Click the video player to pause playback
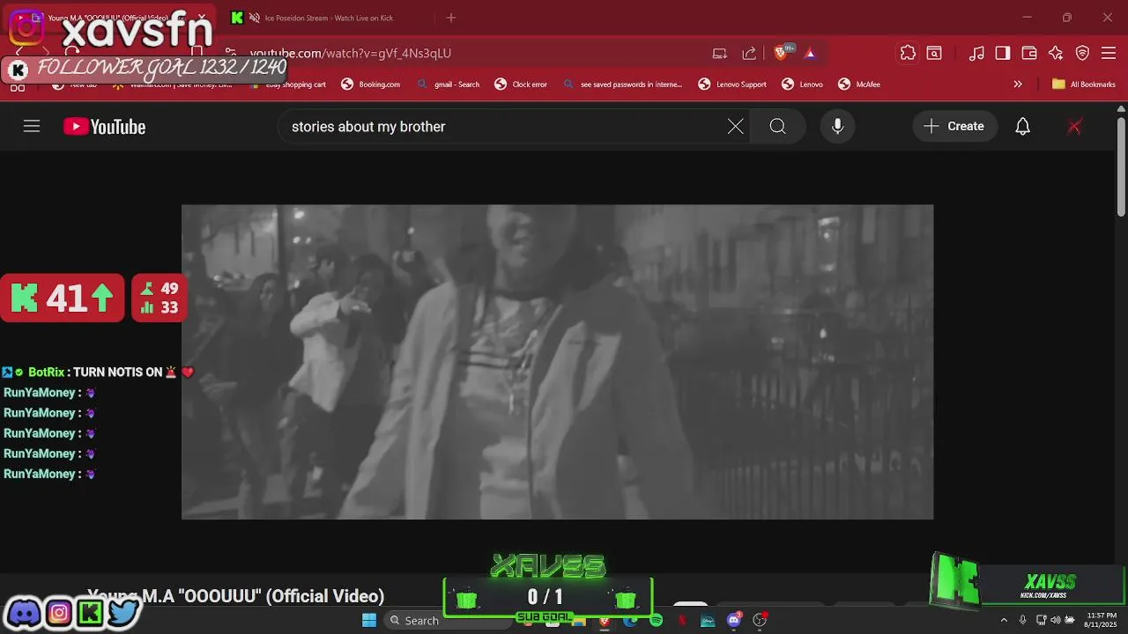 (x=557, y=362)
